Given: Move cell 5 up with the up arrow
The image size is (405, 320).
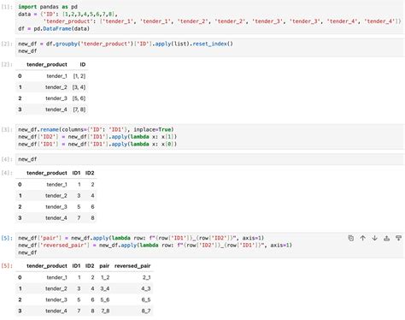Looking at the screenshot, I should click(x=362, y=238).
